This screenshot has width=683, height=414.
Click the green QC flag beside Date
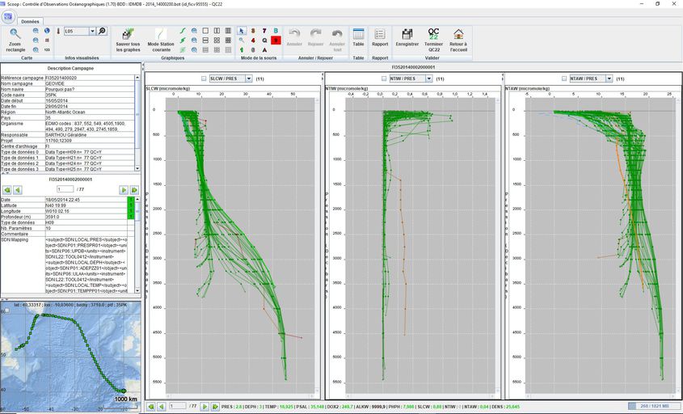pos(131,200)
